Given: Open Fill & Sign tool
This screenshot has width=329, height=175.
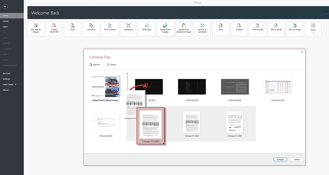Looking at the screenshot, I should [147, 29].
